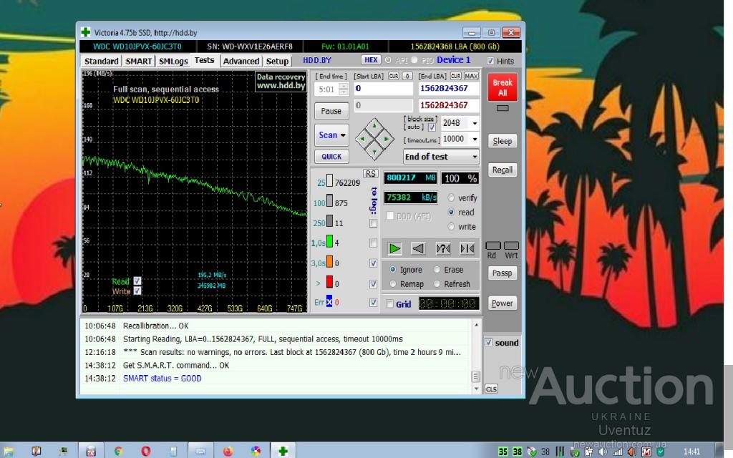Select the Refresh radio option
Screen dimensions: 733x458
coord(437,283)
